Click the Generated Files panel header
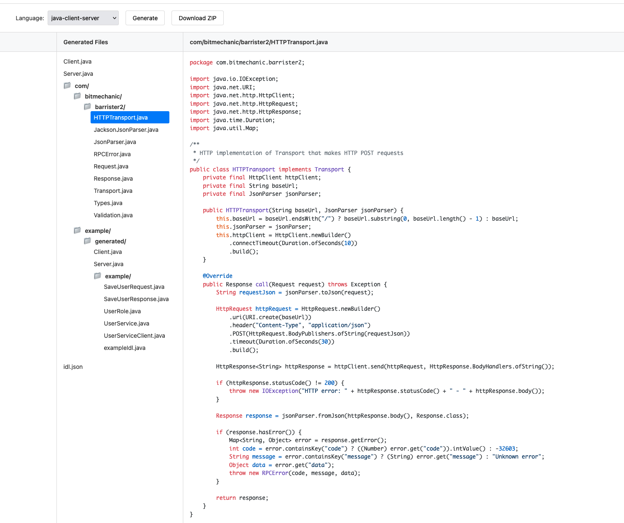This screenshot has height=523, width=624. click(86, 42)
